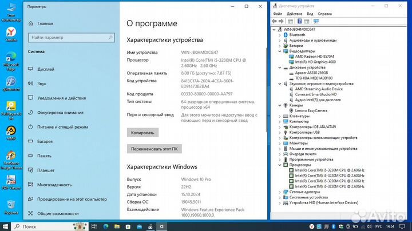Open File Explorer from the taskbar

coord(117,226)
